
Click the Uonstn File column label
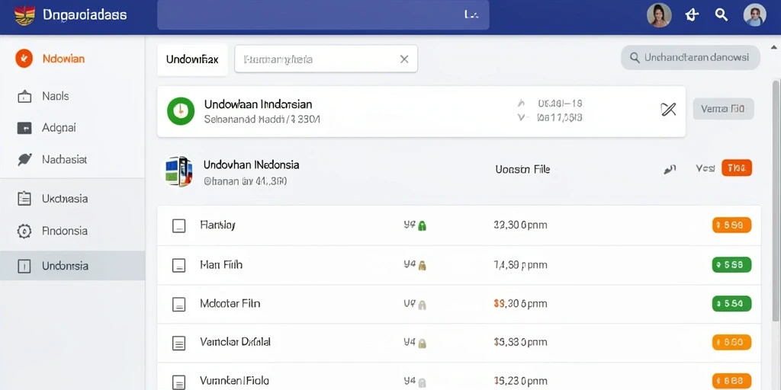[x=522, y=170]
